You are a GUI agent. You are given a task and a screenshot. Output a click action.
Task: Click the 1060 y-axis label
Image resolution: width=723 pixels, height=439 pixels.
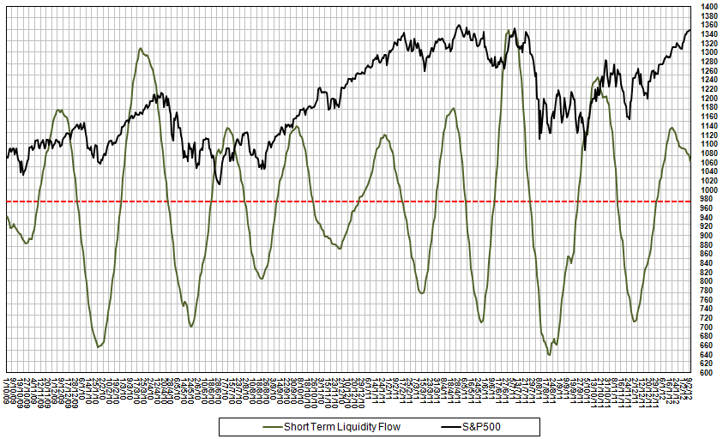click(708, 162)
